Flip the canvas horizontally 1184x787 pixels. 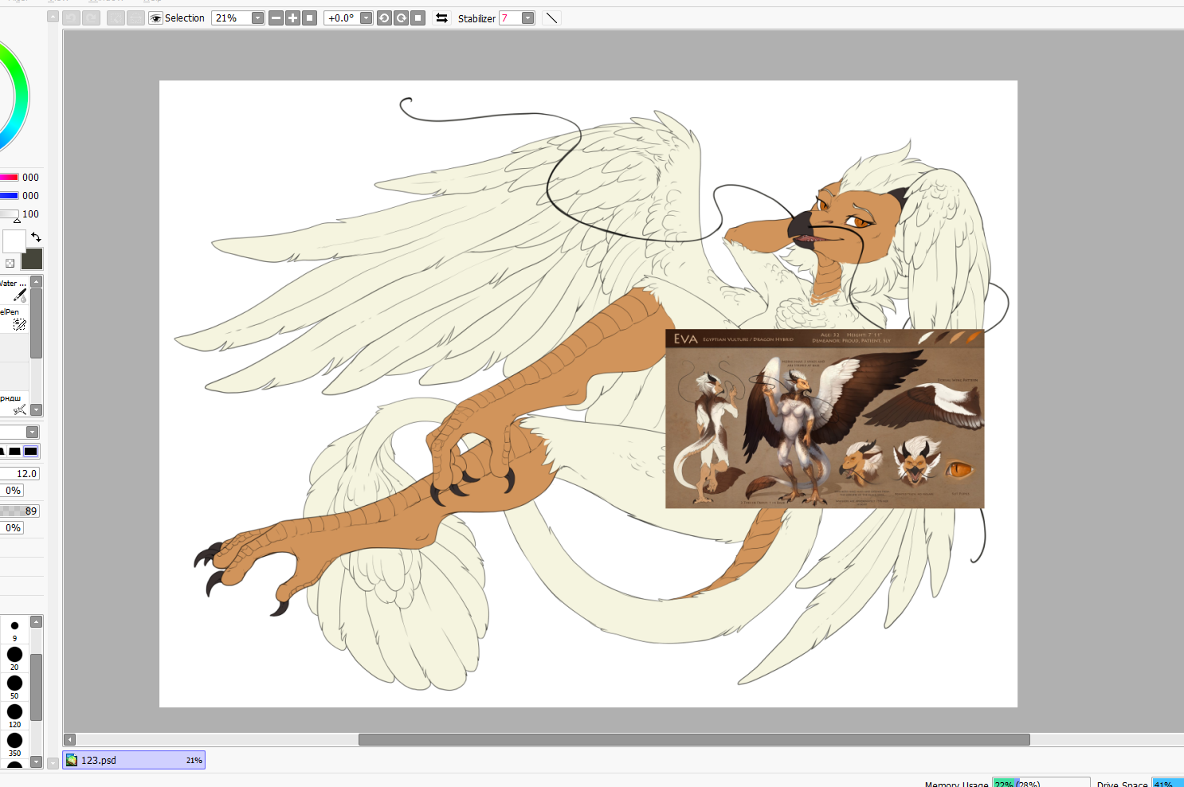[x=441, y=18]
